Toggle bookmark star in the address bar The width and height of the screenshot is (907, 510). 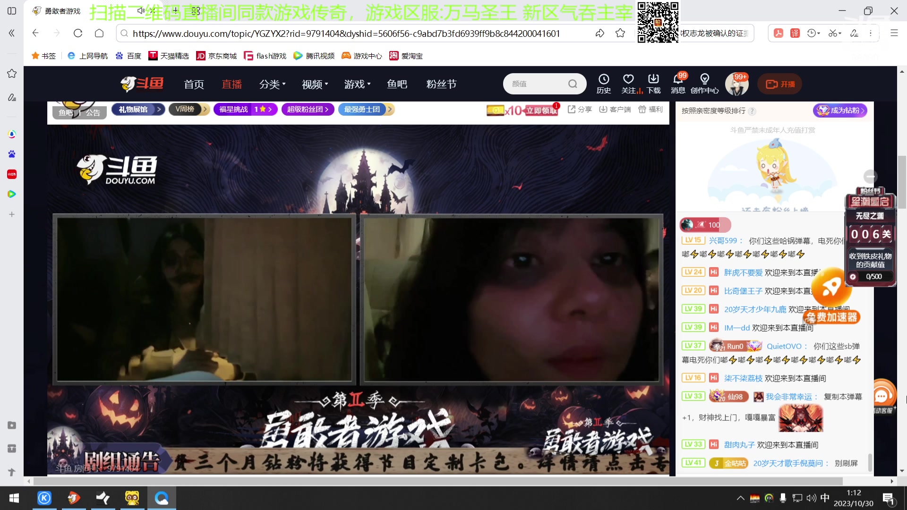(620, 34)
